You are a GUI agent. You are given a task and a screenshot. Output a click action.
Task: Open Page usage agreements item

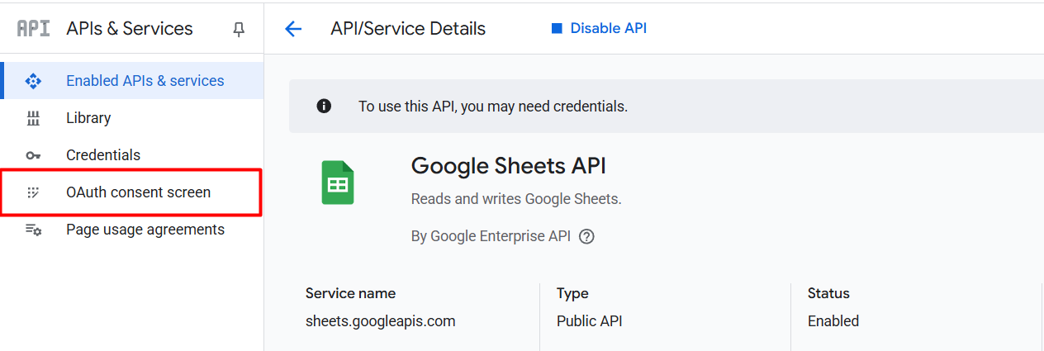(132, 230)
